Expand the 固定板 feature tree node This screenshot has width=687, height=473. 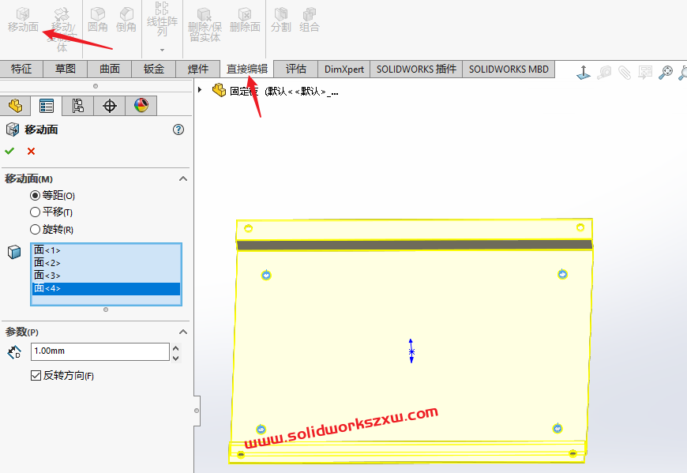[x=201, y=90]
